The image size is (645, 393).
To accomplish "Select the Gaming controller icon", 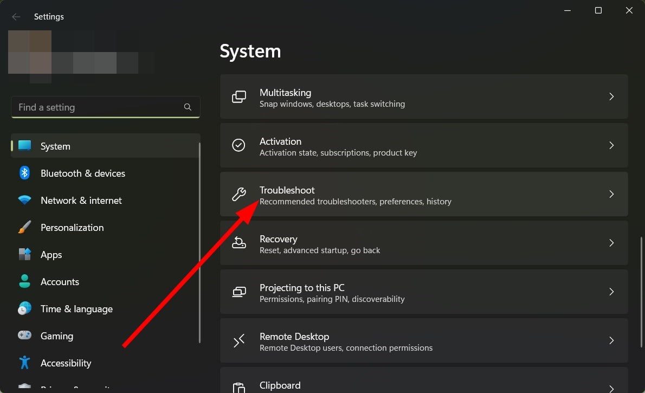I will (25, 336).
